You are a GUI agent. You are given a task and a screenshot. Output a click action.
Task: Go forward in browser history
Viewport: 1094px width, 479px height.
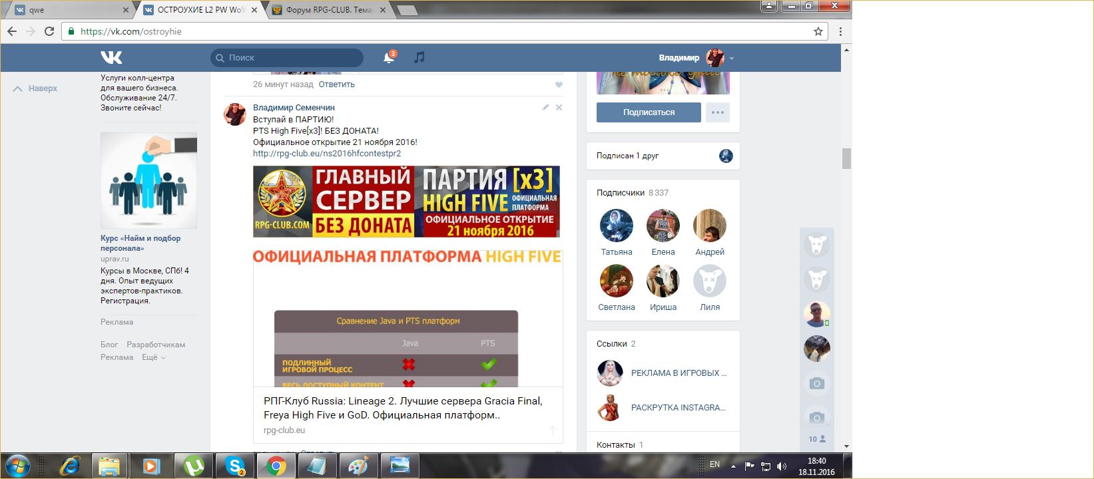tap(31, 31)
